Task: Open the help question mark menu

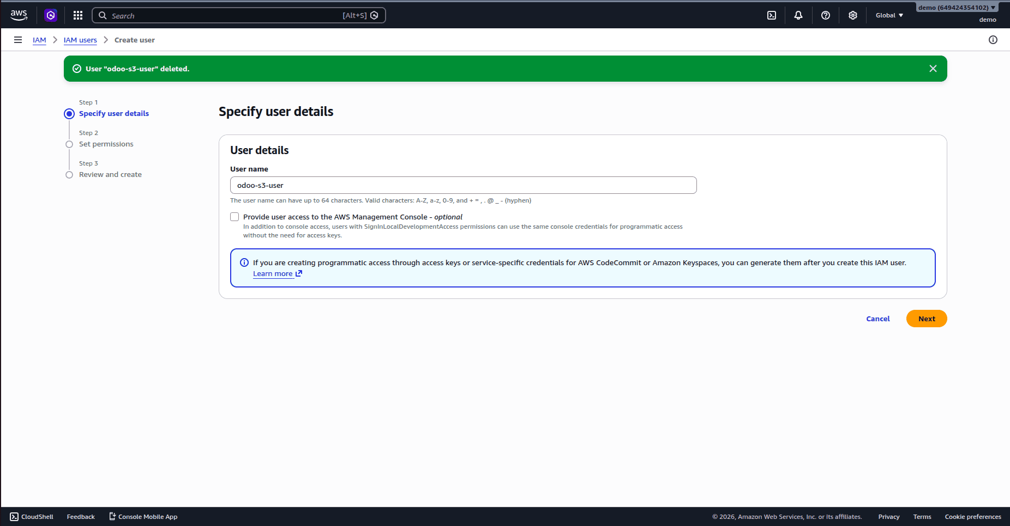Action: (x=826, y=15)
